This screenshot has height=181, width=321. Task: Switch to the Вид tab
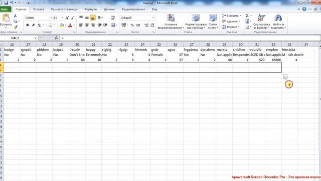pos(154,9)
